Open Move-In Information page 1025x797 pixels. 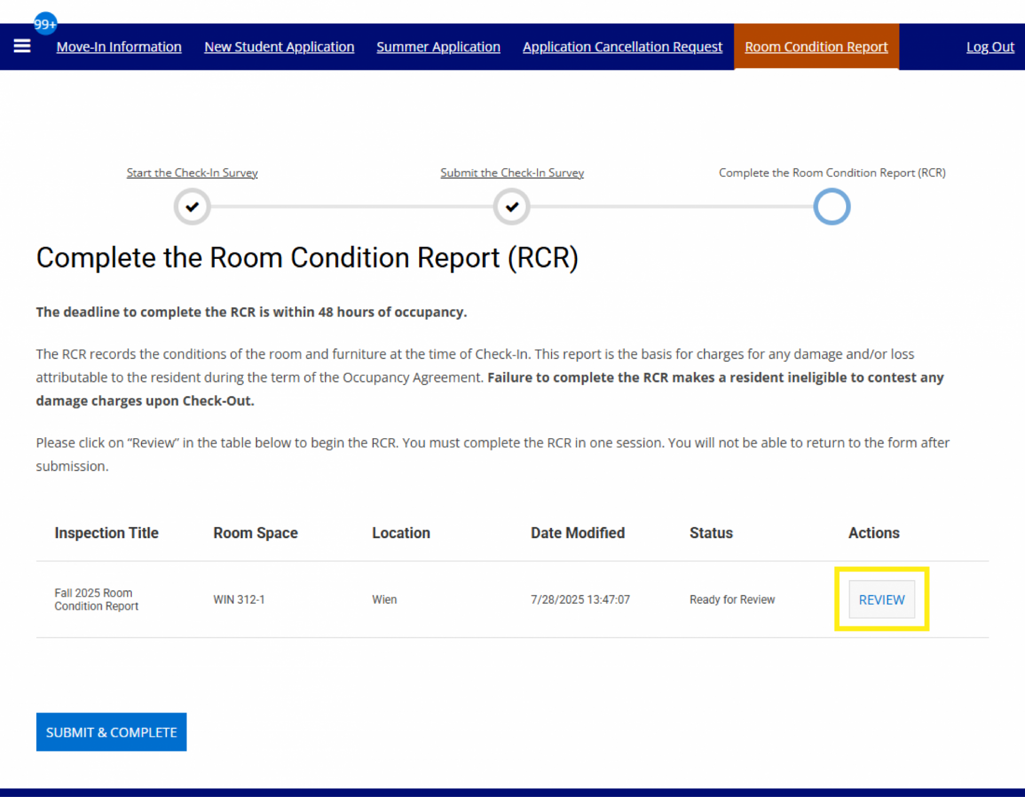[119, 46]
